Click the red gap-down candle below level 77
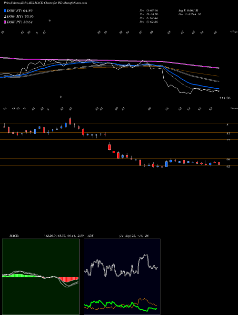 tap(109, 147)
